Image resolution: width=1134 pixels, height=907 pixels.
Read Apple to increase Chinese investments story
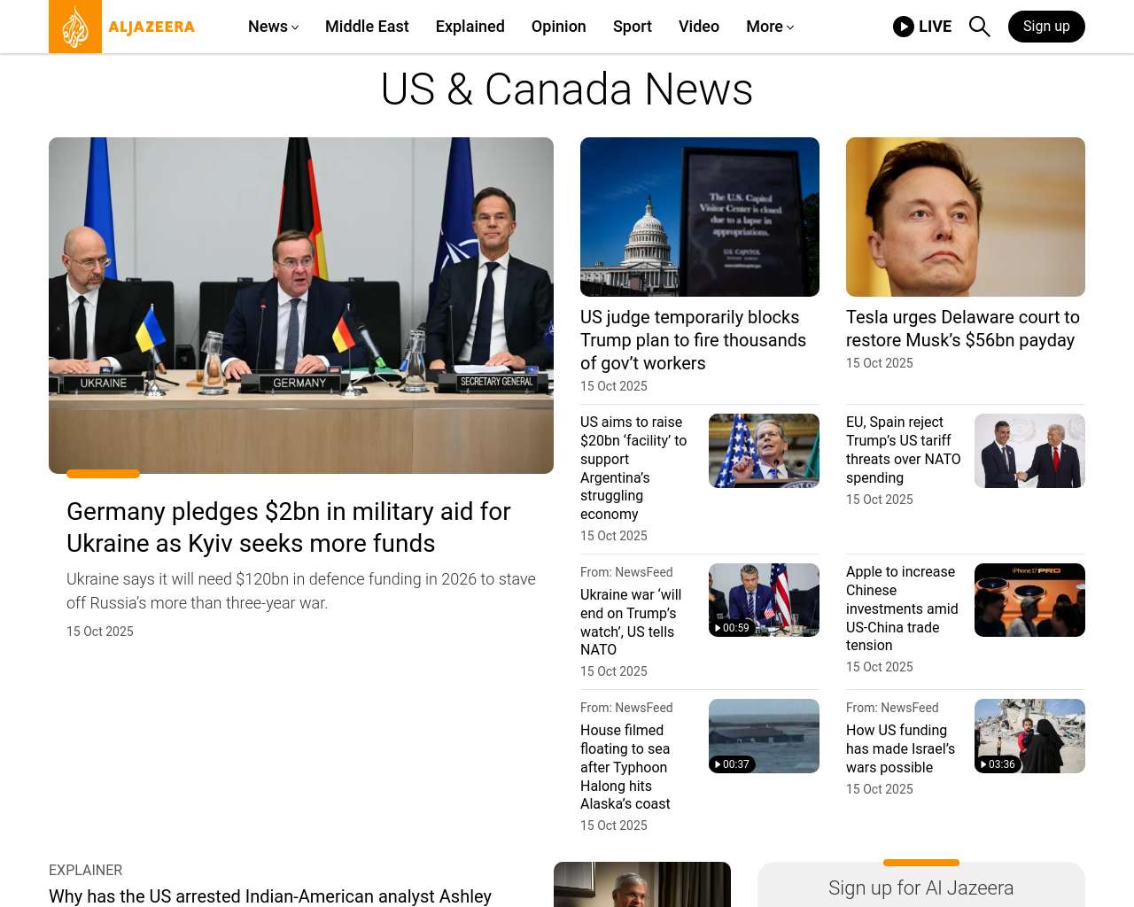coord(902,609)
